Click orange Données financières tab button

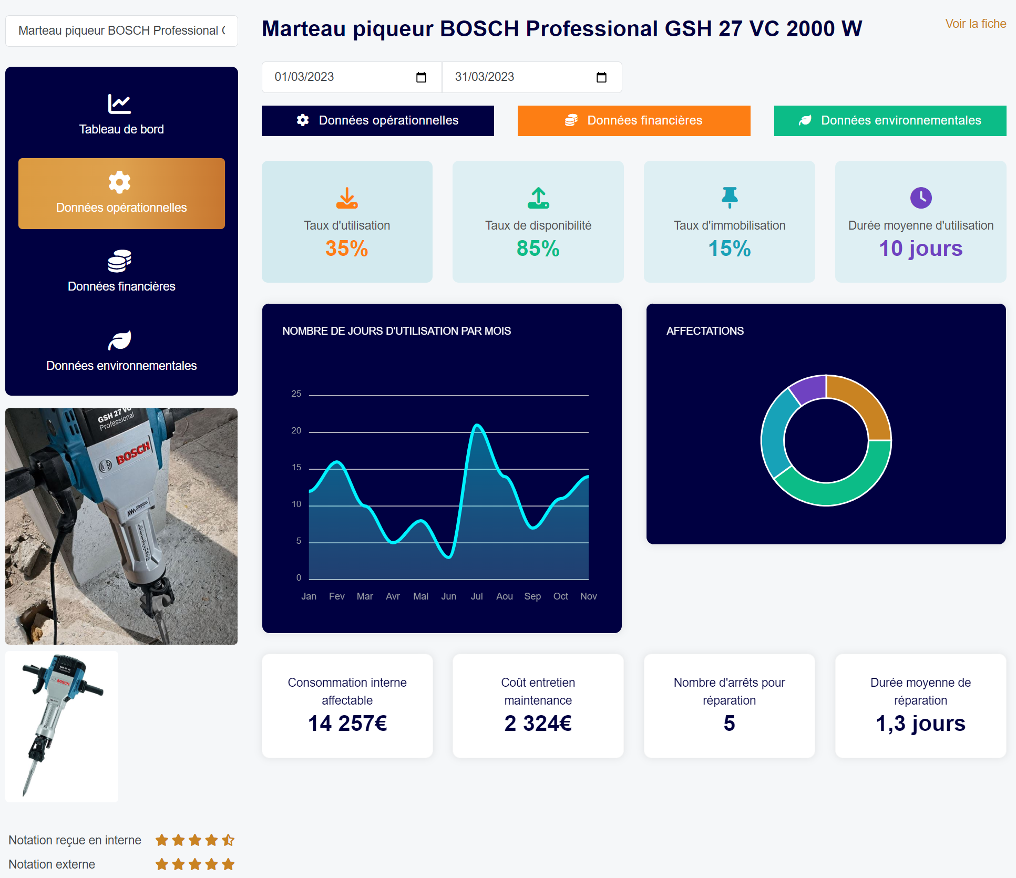634,121
